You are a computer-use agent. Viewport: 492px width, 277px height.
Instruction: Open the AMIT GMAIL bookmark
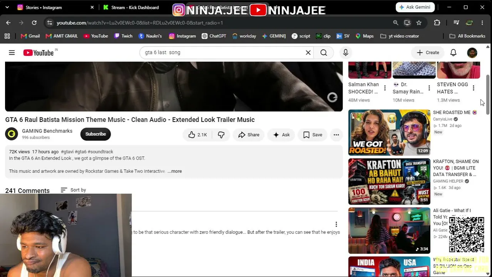tap(62, 36)
